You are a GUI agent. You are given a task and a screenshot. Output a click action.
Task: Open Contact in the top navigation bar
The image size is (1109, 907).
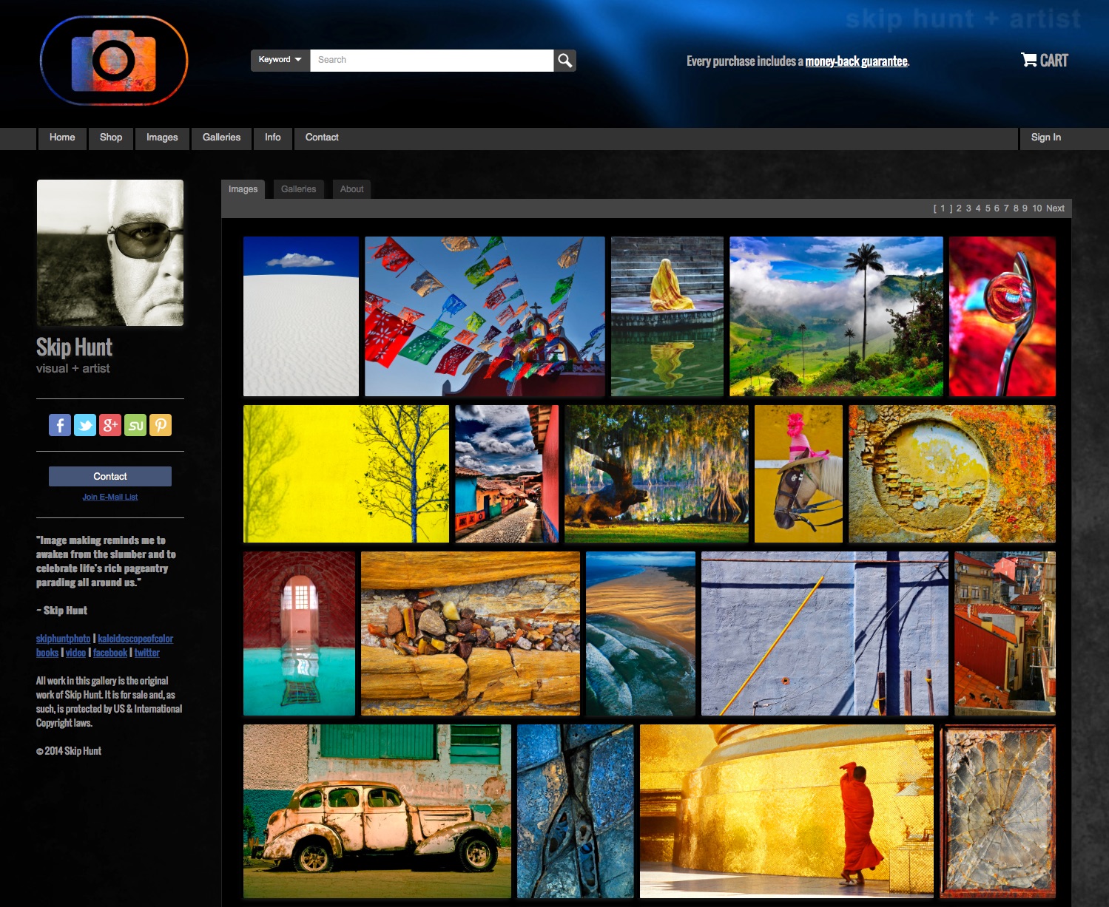click(x=322, y=138)
